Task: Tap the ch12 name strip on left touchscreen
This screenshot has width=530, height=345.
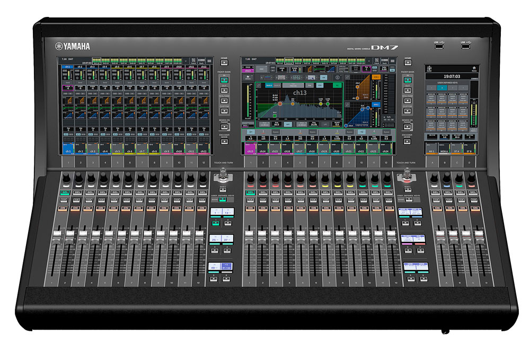Action: 204,149
